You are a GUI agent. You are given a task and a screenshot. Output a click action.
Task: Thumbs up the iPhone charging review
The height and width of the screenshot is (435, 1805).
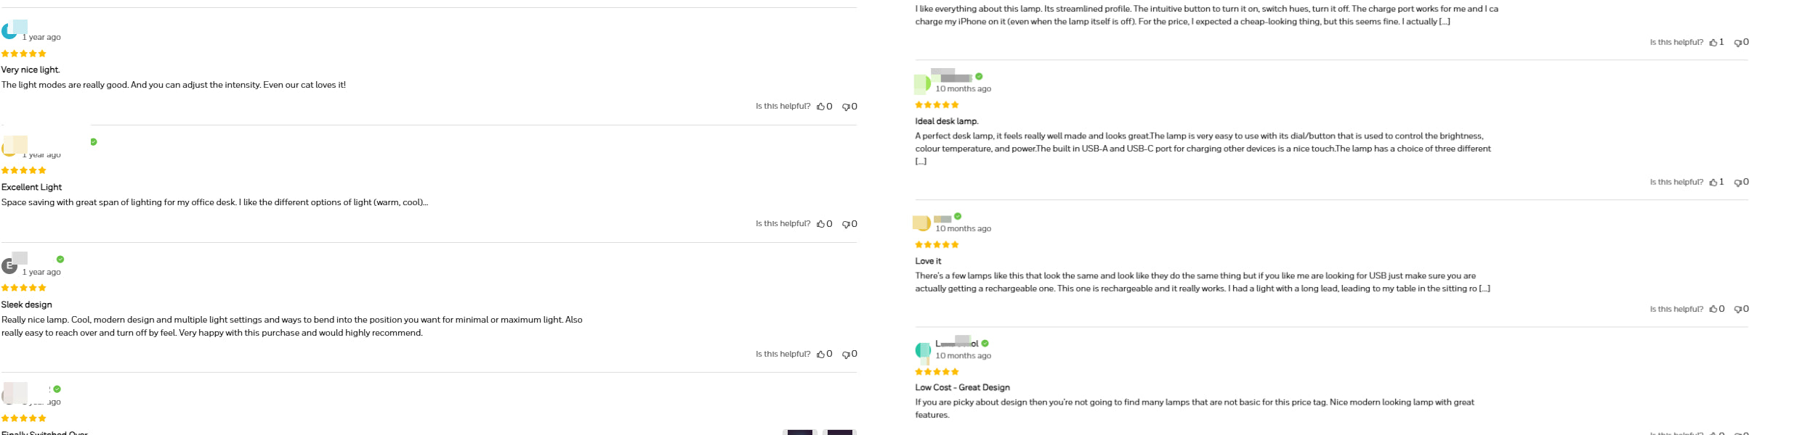1713,43
